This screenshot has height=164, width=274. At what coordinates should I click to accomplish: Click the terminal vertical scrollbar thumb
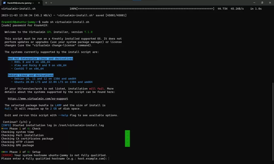point(273,120)
